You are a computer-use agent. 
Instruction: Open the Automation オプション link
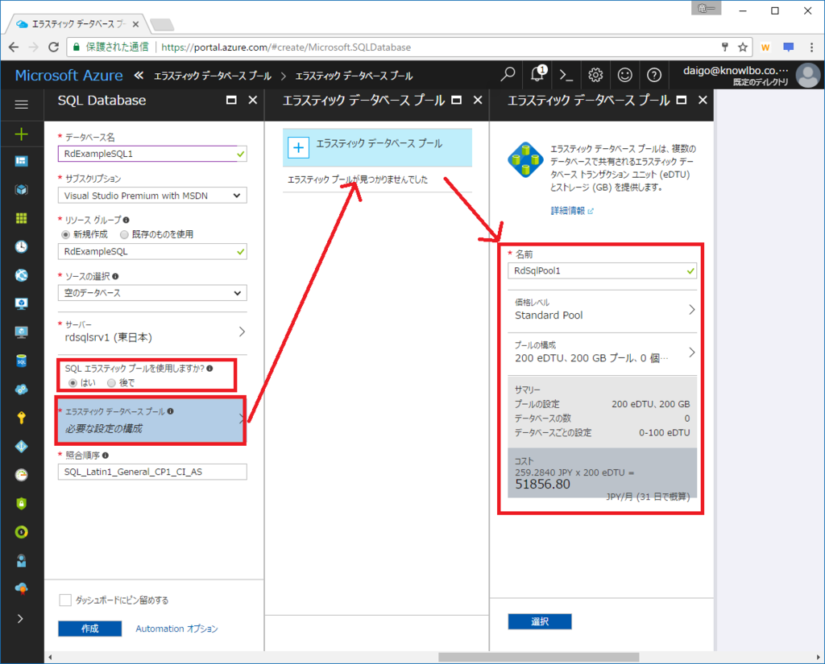click(x=176, y=629)
